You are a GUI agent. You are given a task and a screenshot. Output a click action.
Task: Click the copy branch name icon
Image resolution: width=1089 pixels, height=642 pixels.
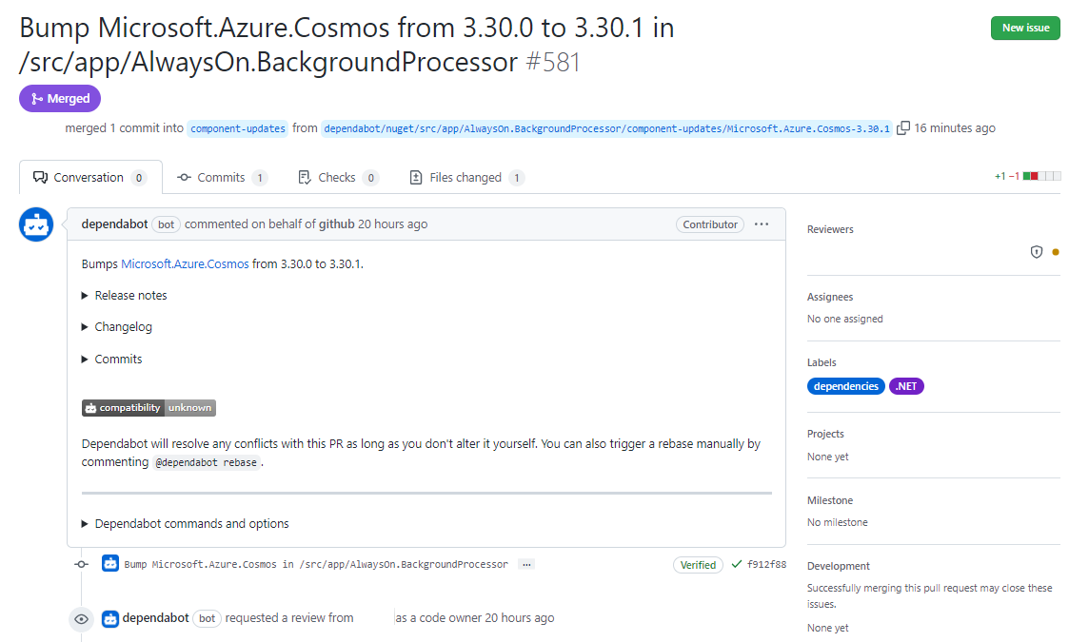click(x=903, y=127)
